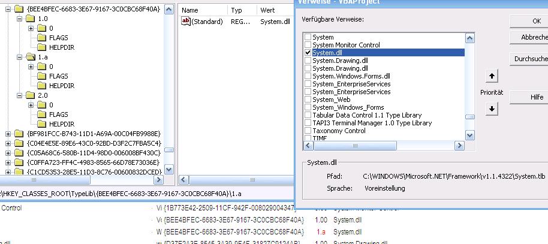Sort registry values by Name column

tap(203, 10)
